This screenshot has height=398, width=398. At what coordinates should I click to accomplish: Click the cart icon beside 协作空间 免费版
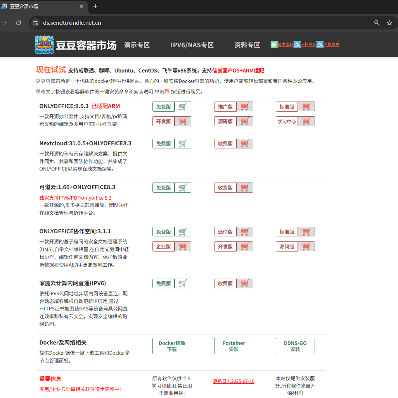click(x=183, y=232)
